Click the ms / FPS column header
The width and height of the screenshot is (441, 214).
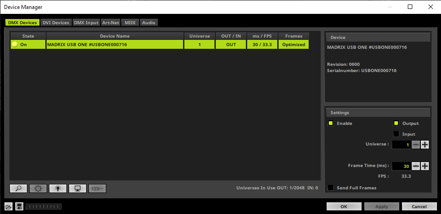click(262, 36)
